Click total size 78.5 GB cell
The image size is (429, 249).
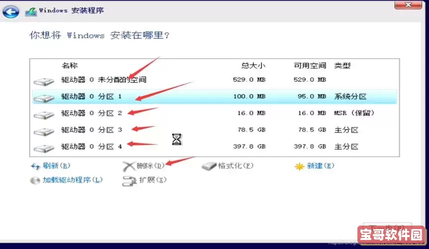(x=252, y=130)
